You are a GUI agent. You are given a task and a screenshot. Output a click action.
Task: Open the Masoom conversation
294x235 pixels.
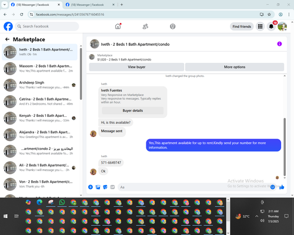39,68
